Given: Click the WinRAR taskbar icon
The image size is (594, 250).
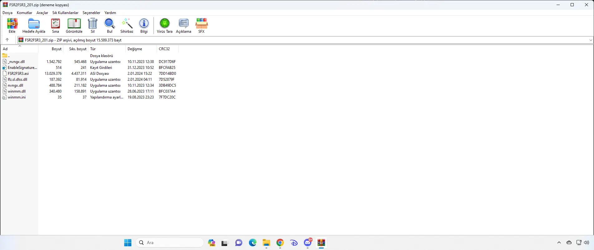Looking at the screenshot, I should tap(321, 243).
